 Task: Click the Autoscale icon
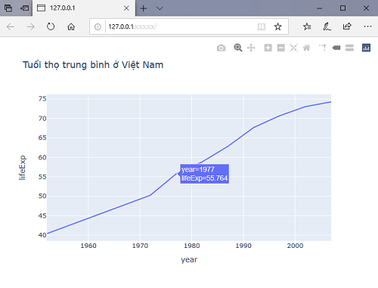293,48
